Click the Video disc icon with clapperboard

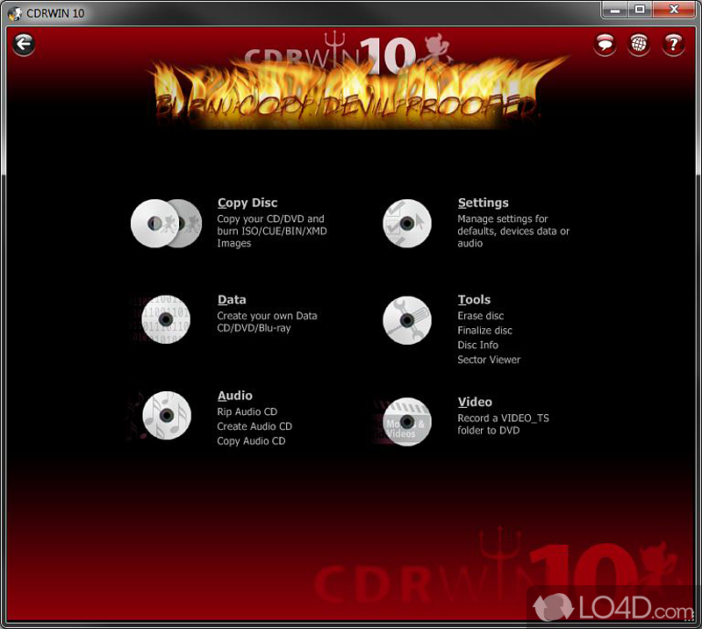[x=406, y=422]
